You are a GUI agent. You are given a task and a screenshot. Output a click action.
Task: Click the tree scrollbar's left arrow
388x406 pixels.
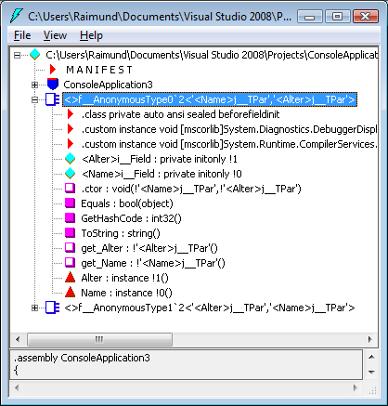click(x=18, y=339)
